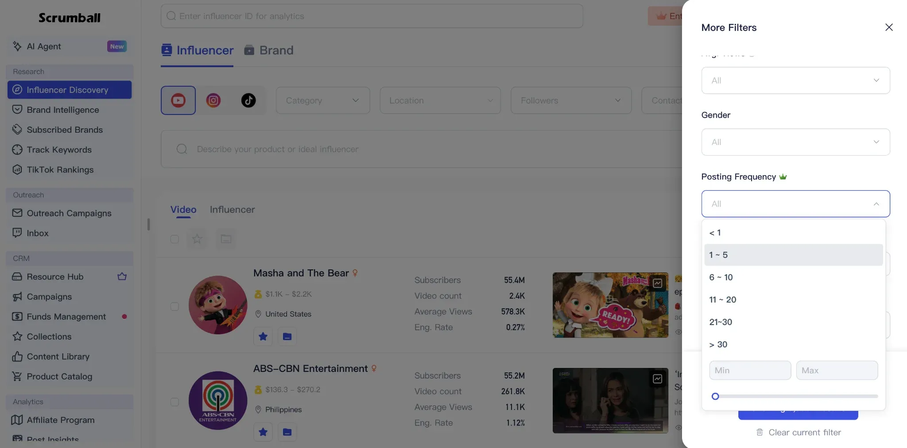The width and height of the screenshot is (907, 448).
Task: Click the Posting Frequency premium crown icon
Action: point(783,177)
